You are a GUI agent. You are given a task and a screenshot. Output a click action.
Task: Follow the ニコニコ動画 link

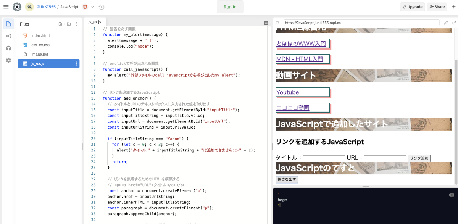[x=293, y=108]
